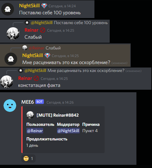This screenshot has width=152, height=168.
Task: Click the @NightSkill moderator mention in embed
Action: [x=68, y=131]
